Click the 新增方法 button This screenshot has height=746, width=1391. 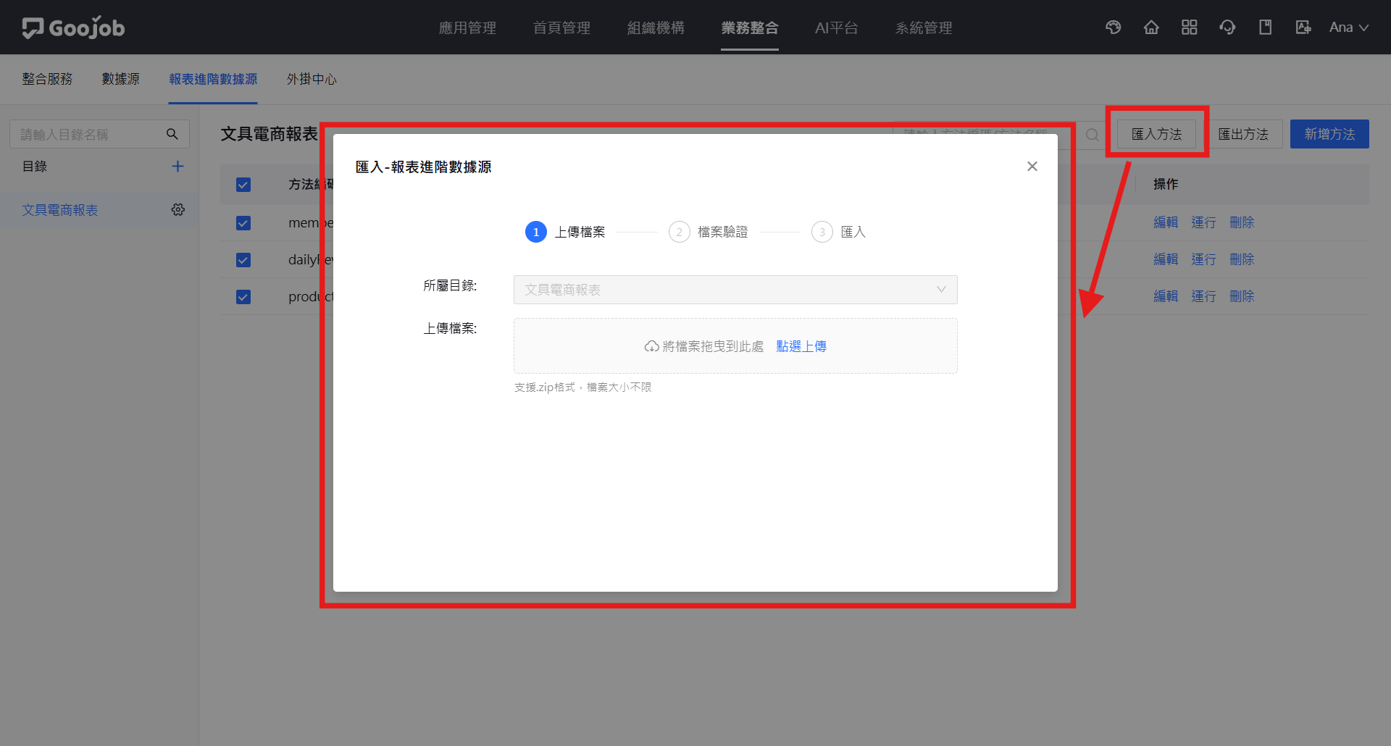(1329, 134)
